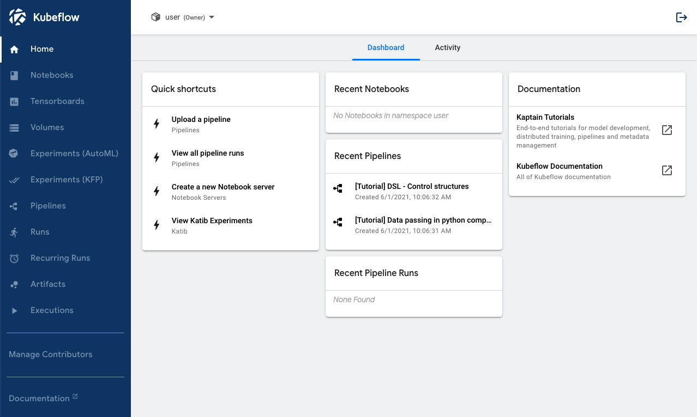Click the Recent Pipelines card heading
The height and width of the screenshot is (417, 697).
(368, 156)
